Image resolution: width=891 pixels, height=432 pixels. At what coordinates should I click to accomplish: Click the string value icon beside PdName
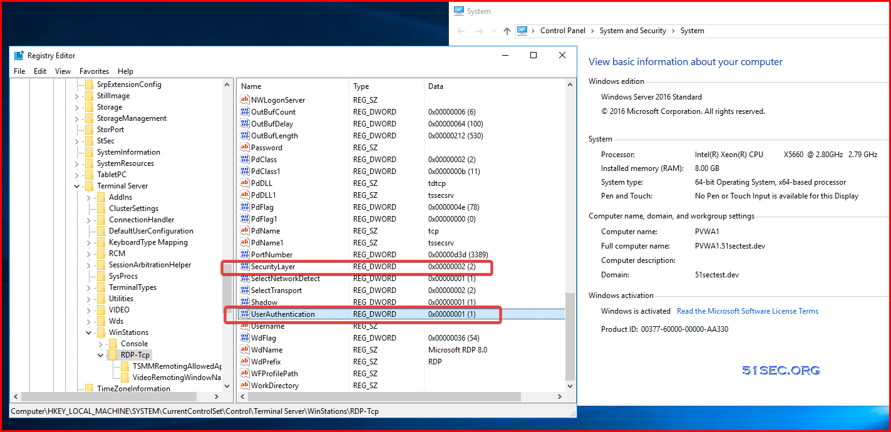tap(245, 231)
